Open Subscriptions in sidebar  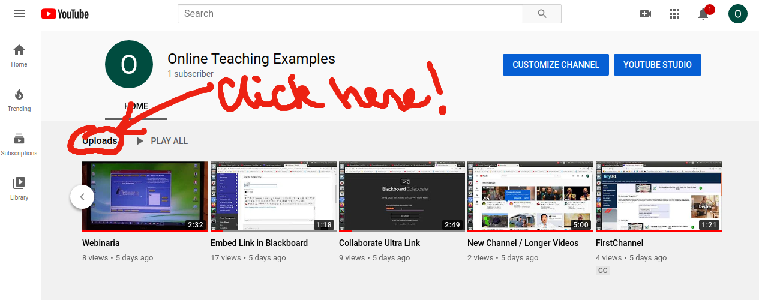(19, 144)
